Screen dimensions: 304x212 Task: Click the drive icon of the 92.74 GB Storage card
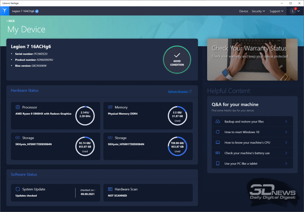(x=17, y=138)
